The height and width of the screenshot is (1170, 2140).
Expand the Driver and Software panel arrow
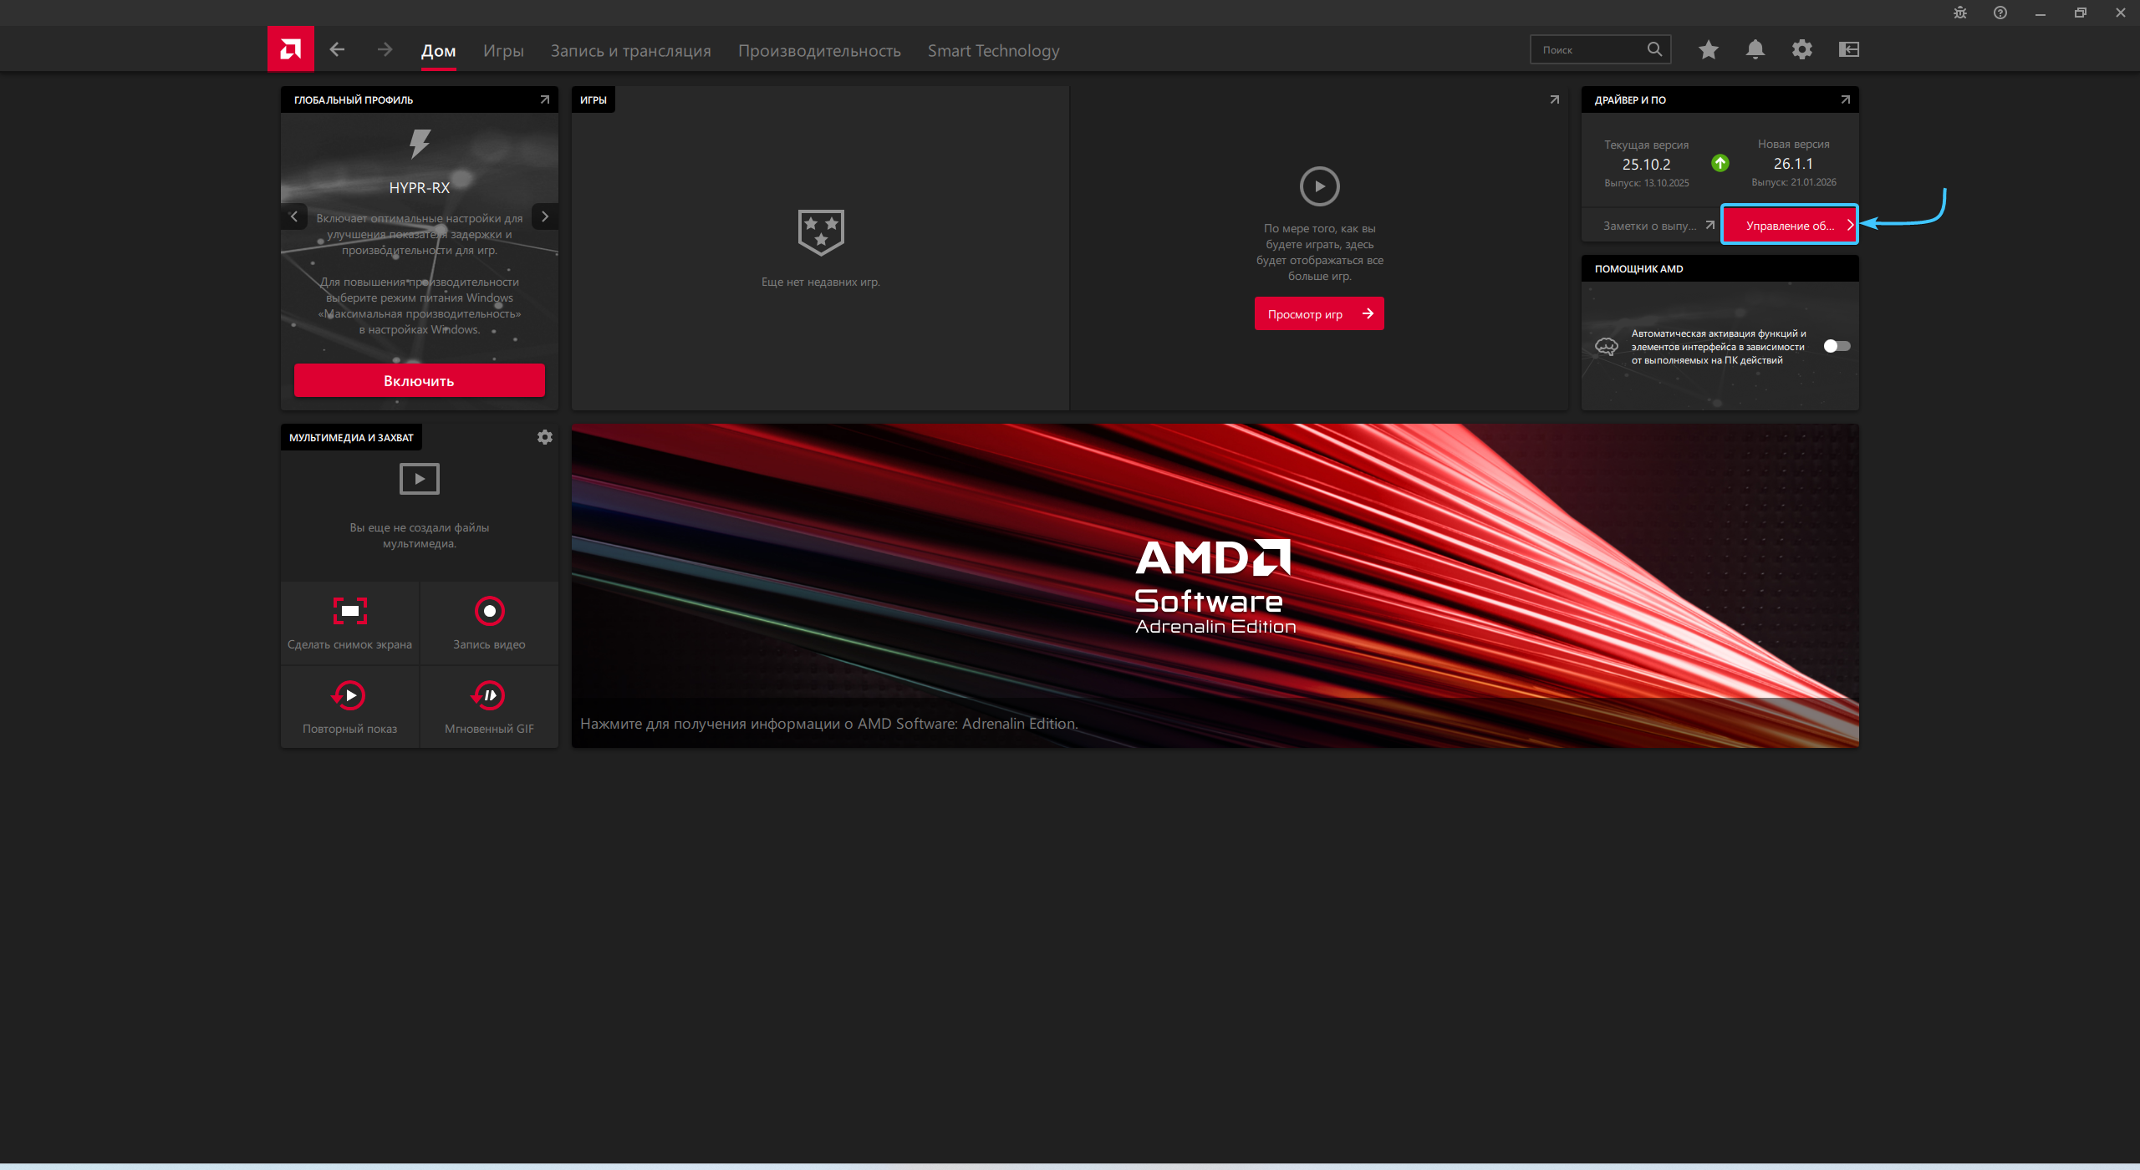click(1845, 99)
